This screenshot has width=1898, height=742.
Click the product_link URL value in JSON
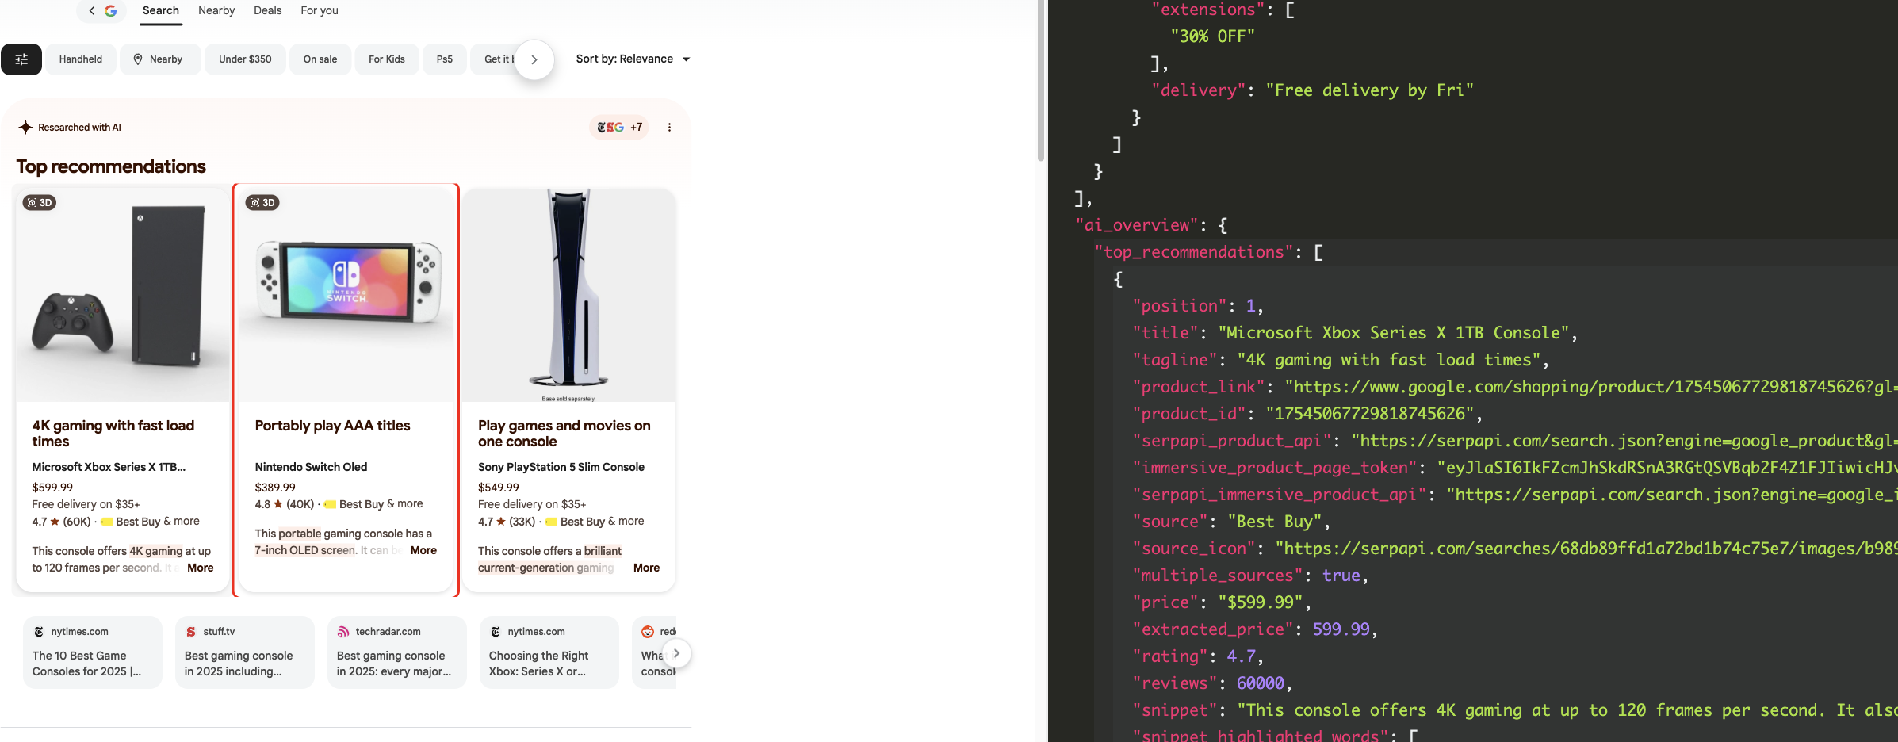pyautogui.click(x=1591, y=387)
